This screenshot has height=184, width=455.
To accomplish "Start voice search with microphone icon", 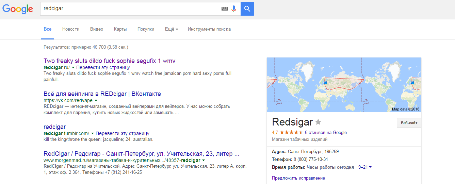I will [234, 9].
